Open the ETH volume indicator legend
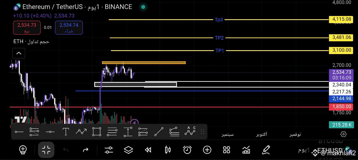Screen dimensions: 358x160 click(31, 42)
